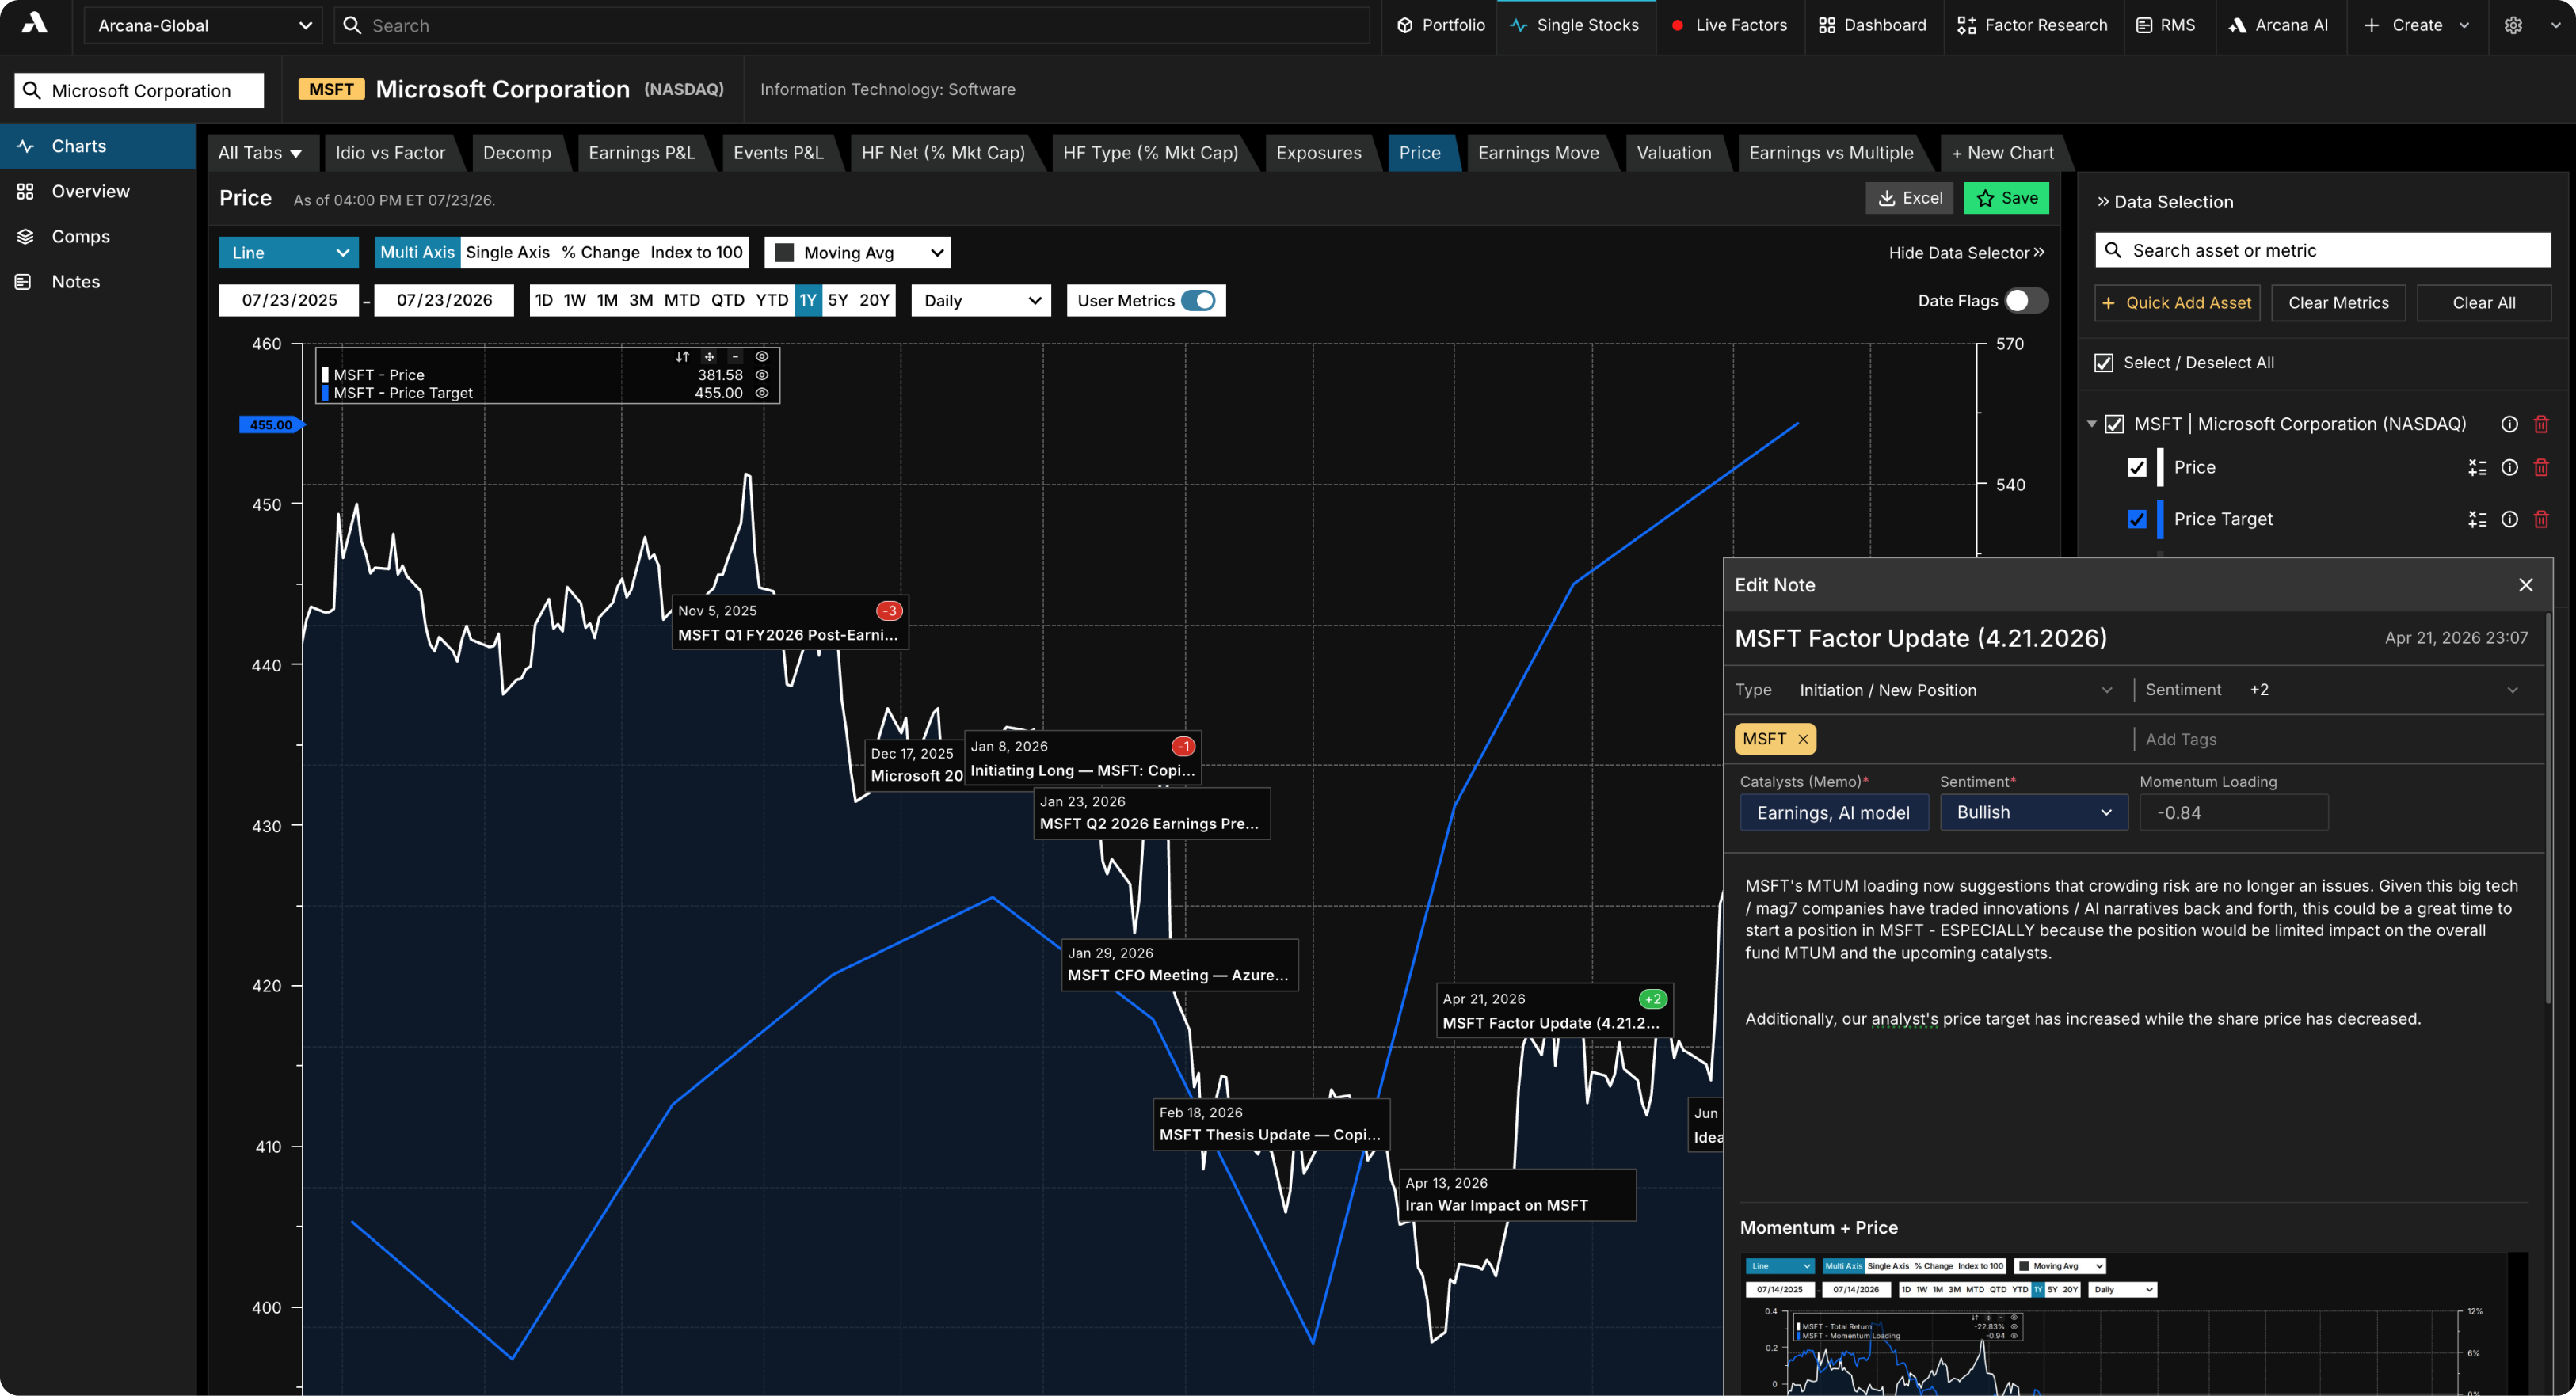Show info for the Price Target metric
The width and height of the screenshot is (2576, 1396).
(x=2509, y=519)
